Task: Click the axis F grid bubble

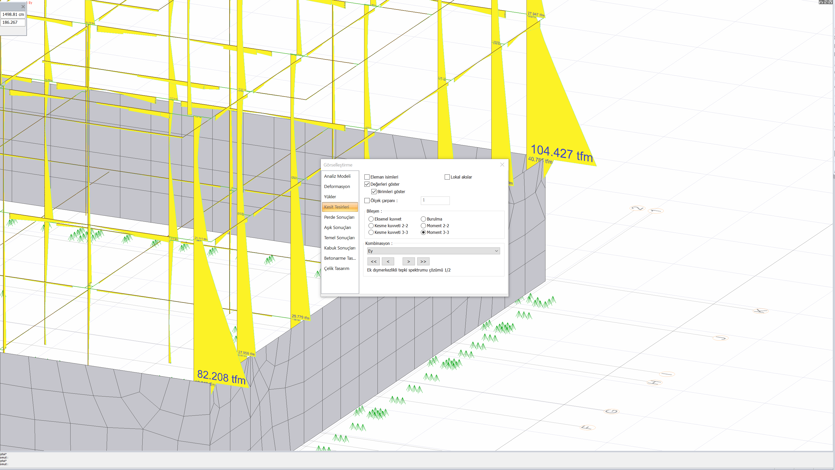Action: pyautogui.click(x=587, y=427)
